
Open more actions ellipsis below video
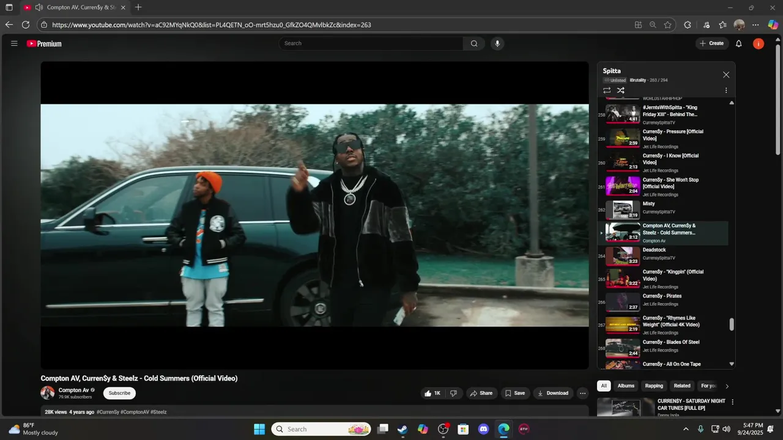pos(582,394)
